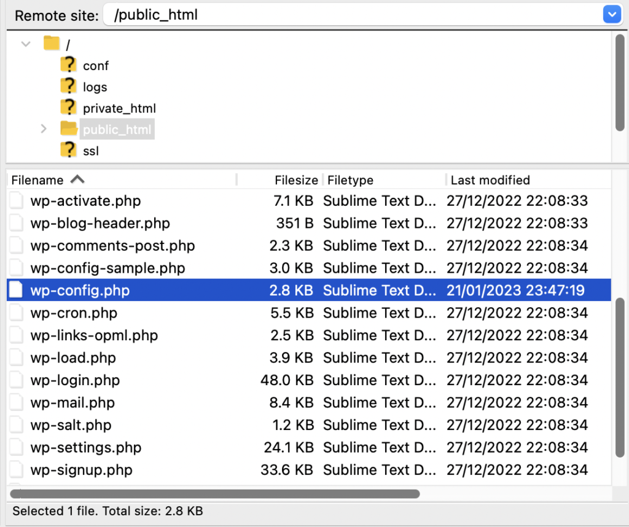629x527 pixels.
Task: Select the wp-blog-header.php filename
Action: (x=100, y=224)
